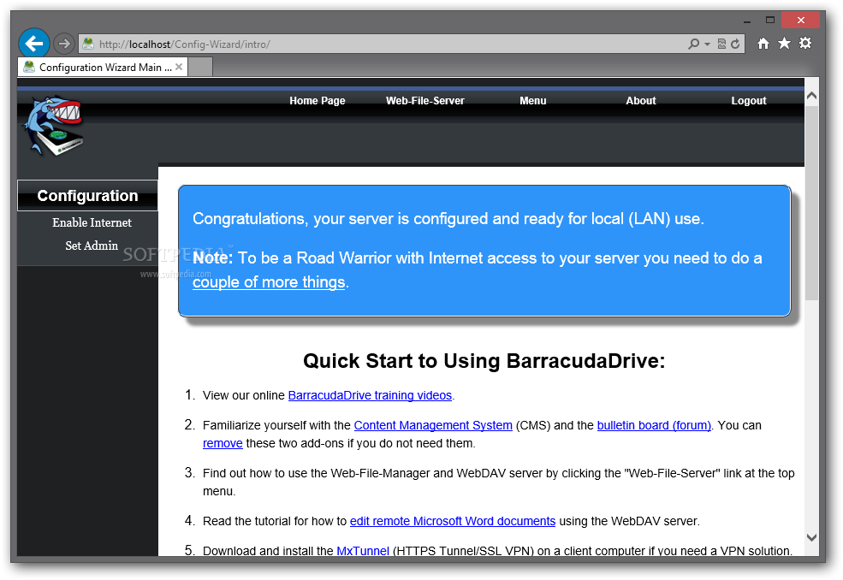
Task: Open the bulletin board (forum) link
Action: click(654, 425)
